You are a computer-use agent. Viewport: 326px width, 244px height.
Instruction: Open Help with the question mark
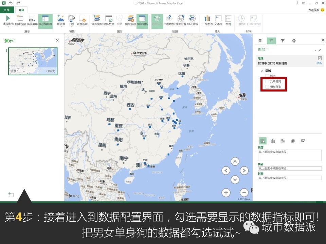297,3
